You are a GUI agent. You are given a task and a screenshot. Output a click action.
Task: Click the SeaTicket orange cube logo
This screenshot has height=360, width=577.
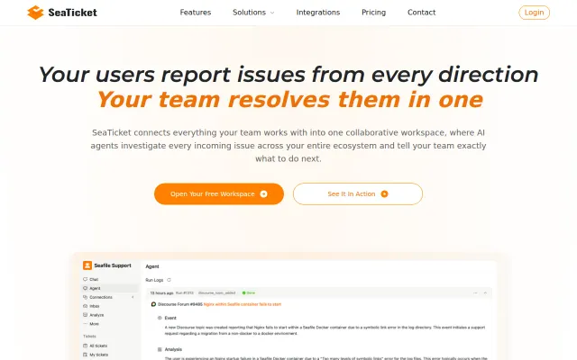(35, 13)
